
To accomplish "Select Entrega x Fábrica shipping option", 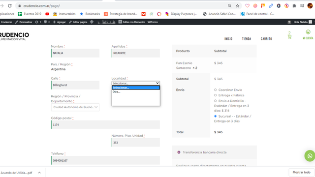I will point(216,95).
